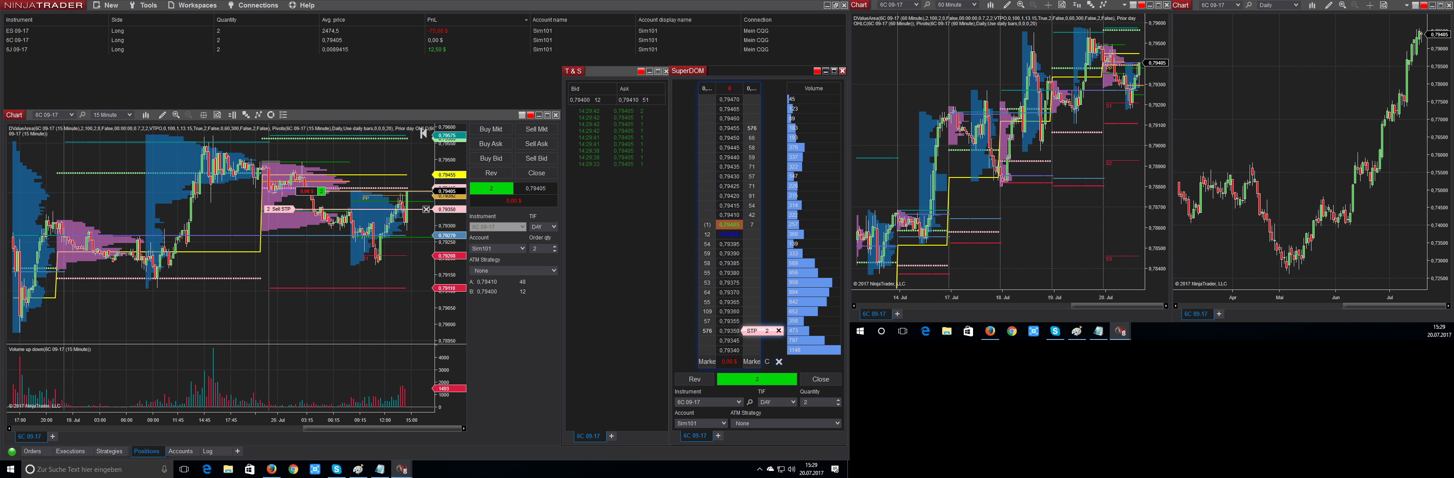The height and width of the screenshot is (478, 1454).
Task: Toggle crosshair in the Daily chart
Action: click(x=1369, y=5)
